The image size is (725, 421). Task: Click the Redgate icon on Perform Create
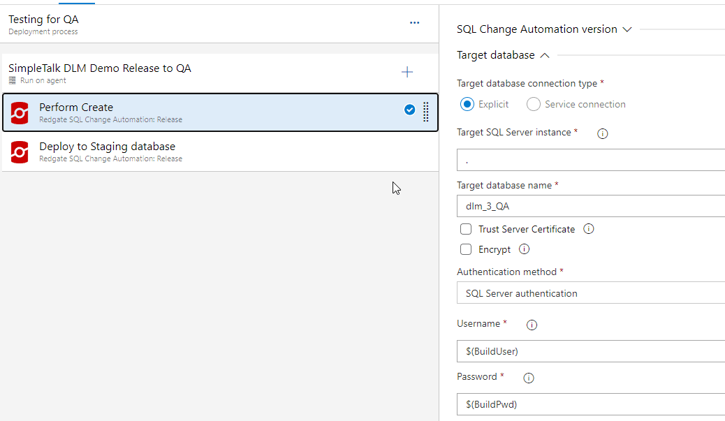coord(20,112)
